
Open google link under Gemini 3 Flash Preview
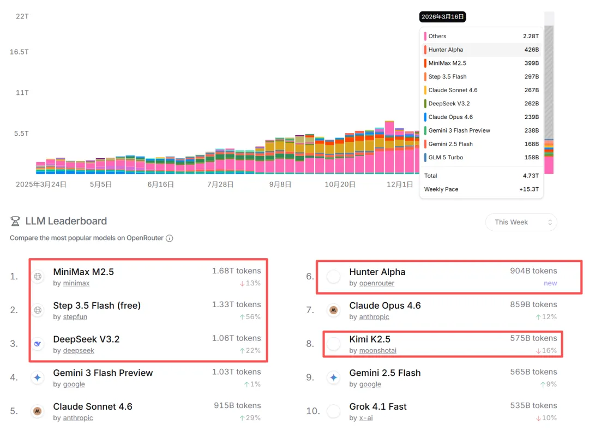(x=74, y=384)
